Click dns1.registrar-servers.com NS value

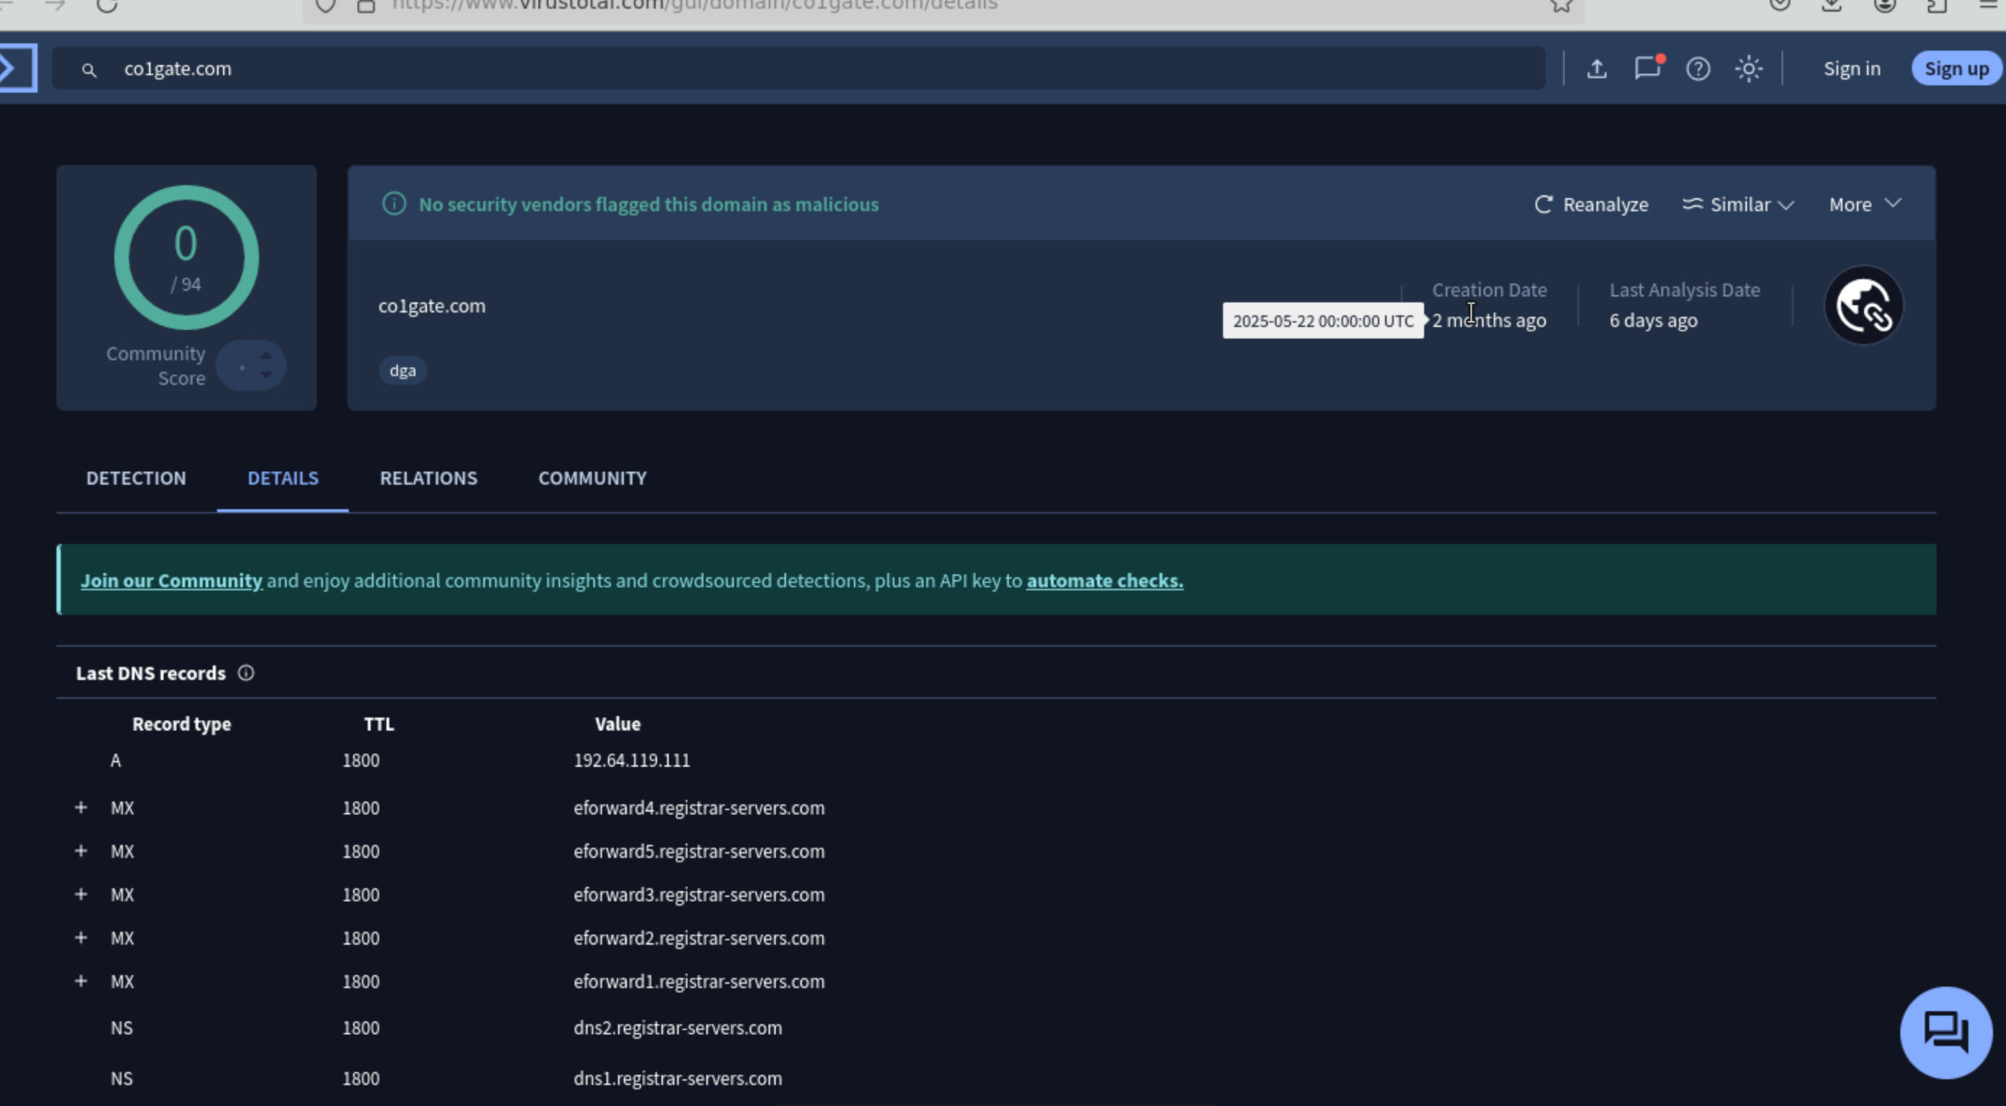[677, 1079]
